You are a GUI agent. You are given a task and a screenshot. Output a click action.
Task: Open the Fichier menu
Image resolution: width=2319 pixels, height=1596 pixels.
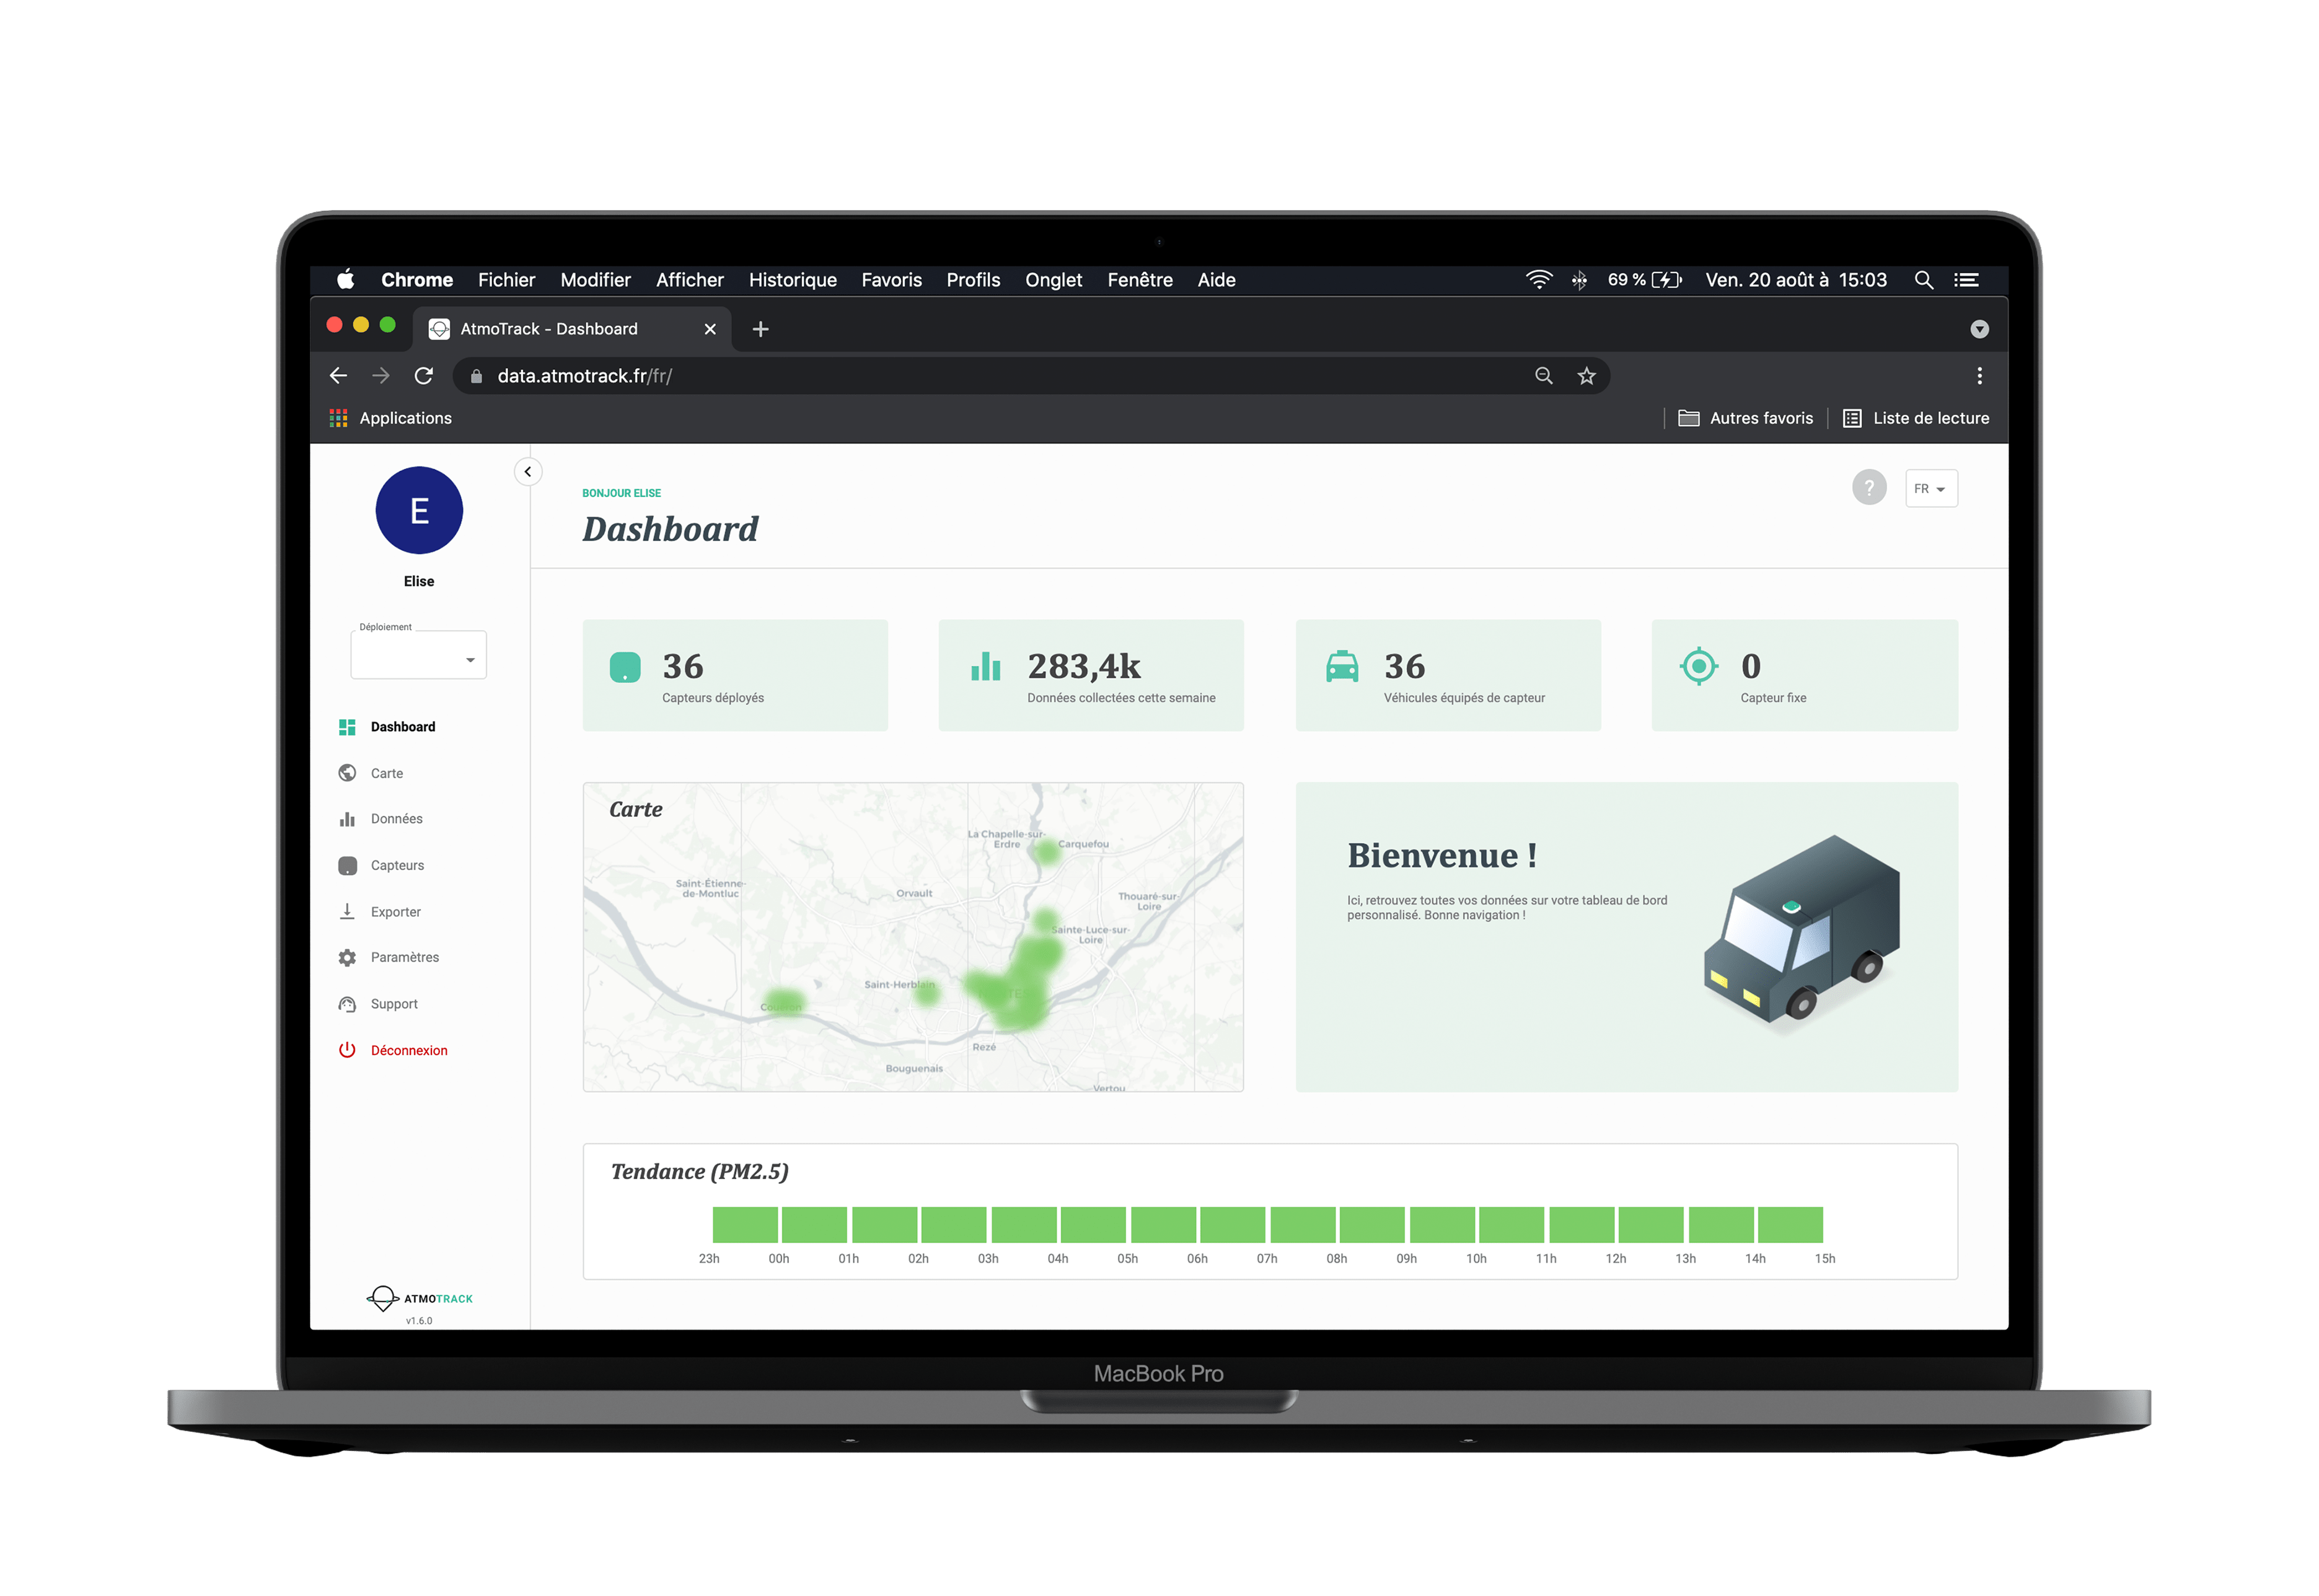[506, 280]
